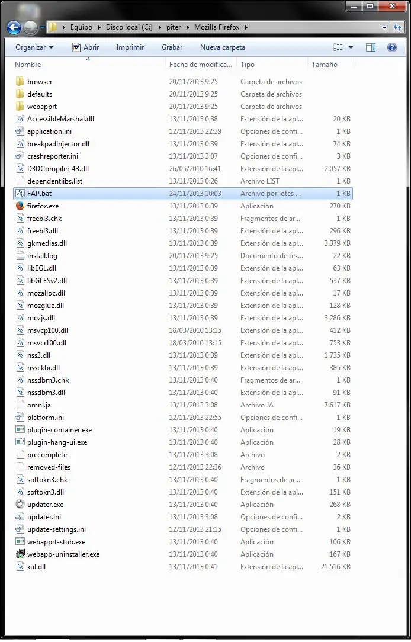Click Imprimir in the toolbar

click(130, 47)
